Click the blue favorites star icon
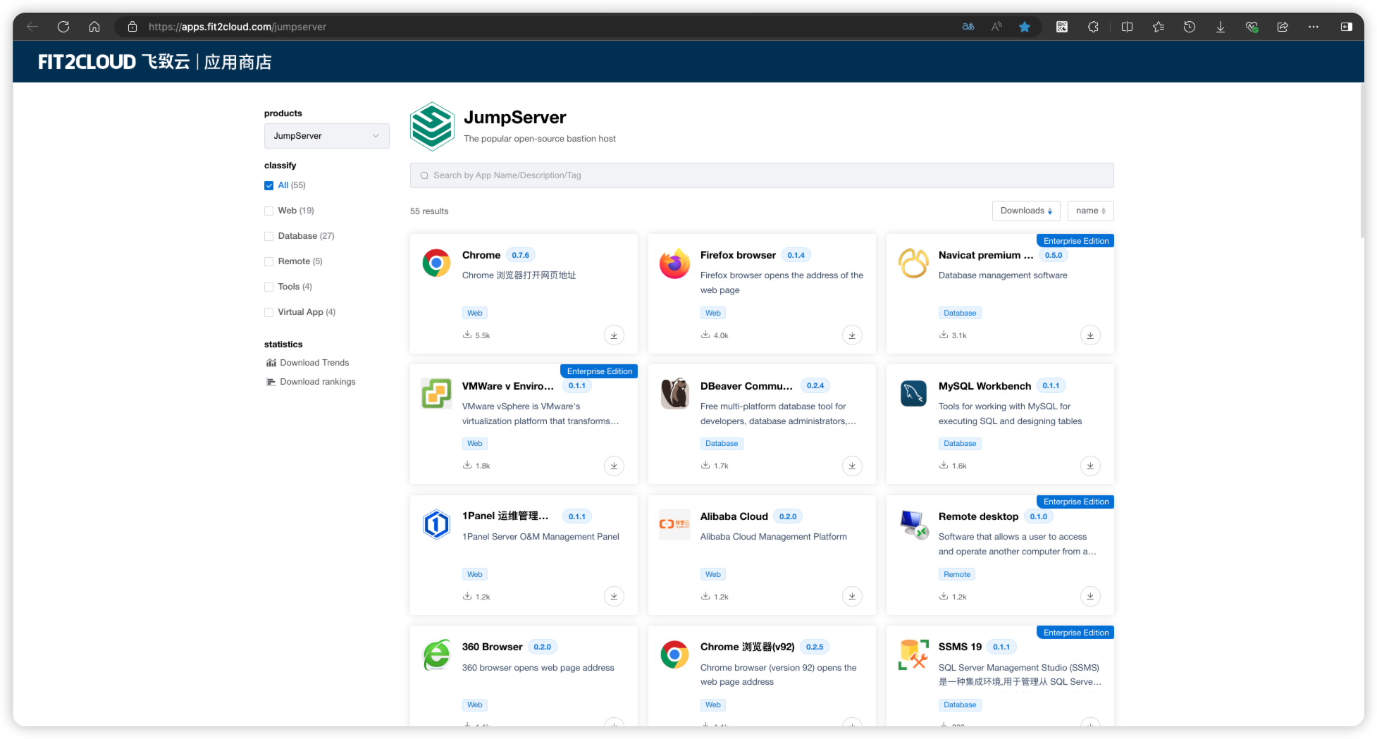This screenshot has height=739, width=1377. 1025,27
